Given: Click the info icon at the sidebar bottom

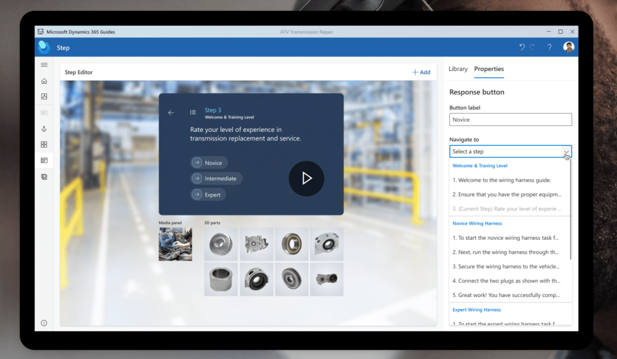Looking at the screenshot, I should click(44, 323).
